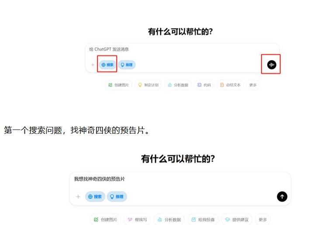Viewport: 321px width, 225px height.
Task: Toggle 推理 in the upper ChatGPT box
Action: click(x=127, y=65)
